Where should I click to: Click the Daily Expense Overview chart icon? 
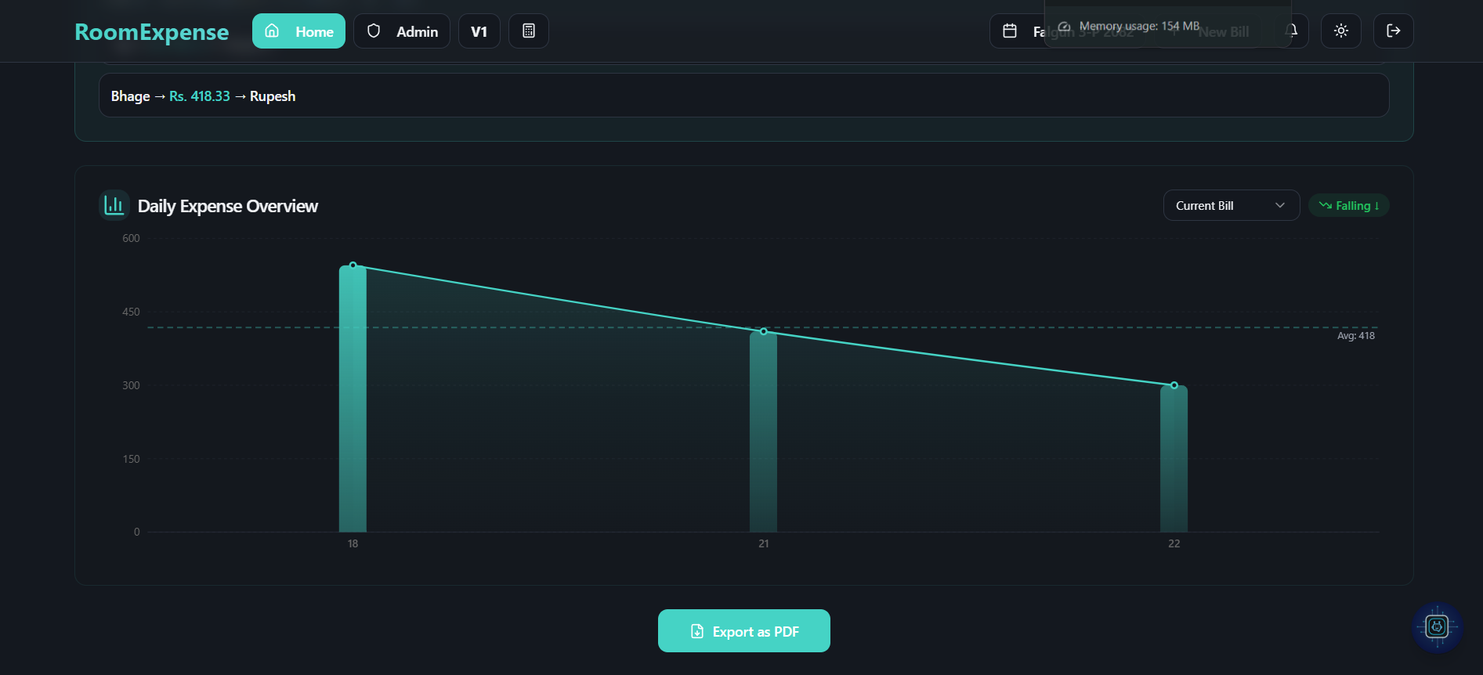pos(114,205)
